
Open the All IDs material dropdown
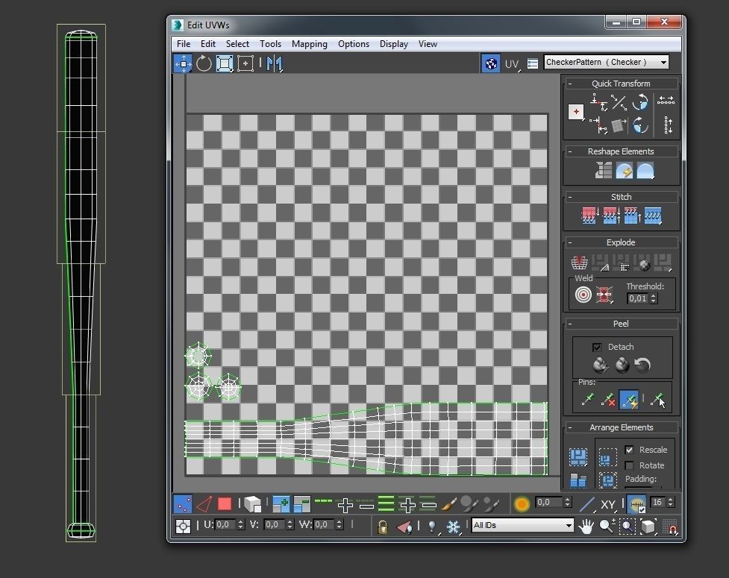[x=522, y=525]
